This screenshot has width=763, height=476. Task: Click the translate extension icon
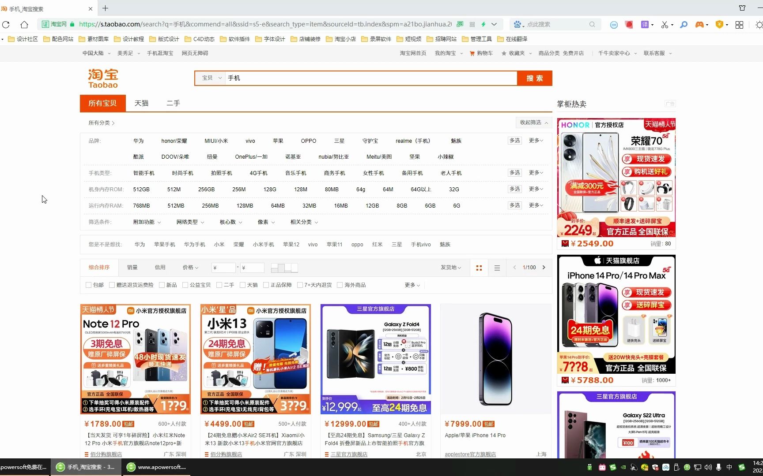point(645,25)
